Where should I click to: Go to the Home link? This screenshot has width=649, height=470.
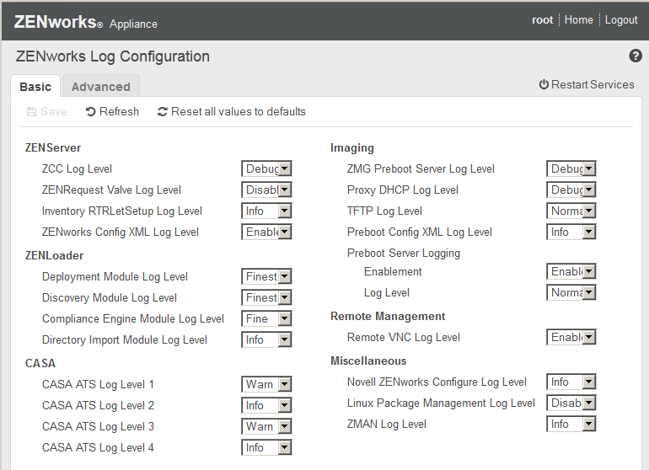(579, 20)
